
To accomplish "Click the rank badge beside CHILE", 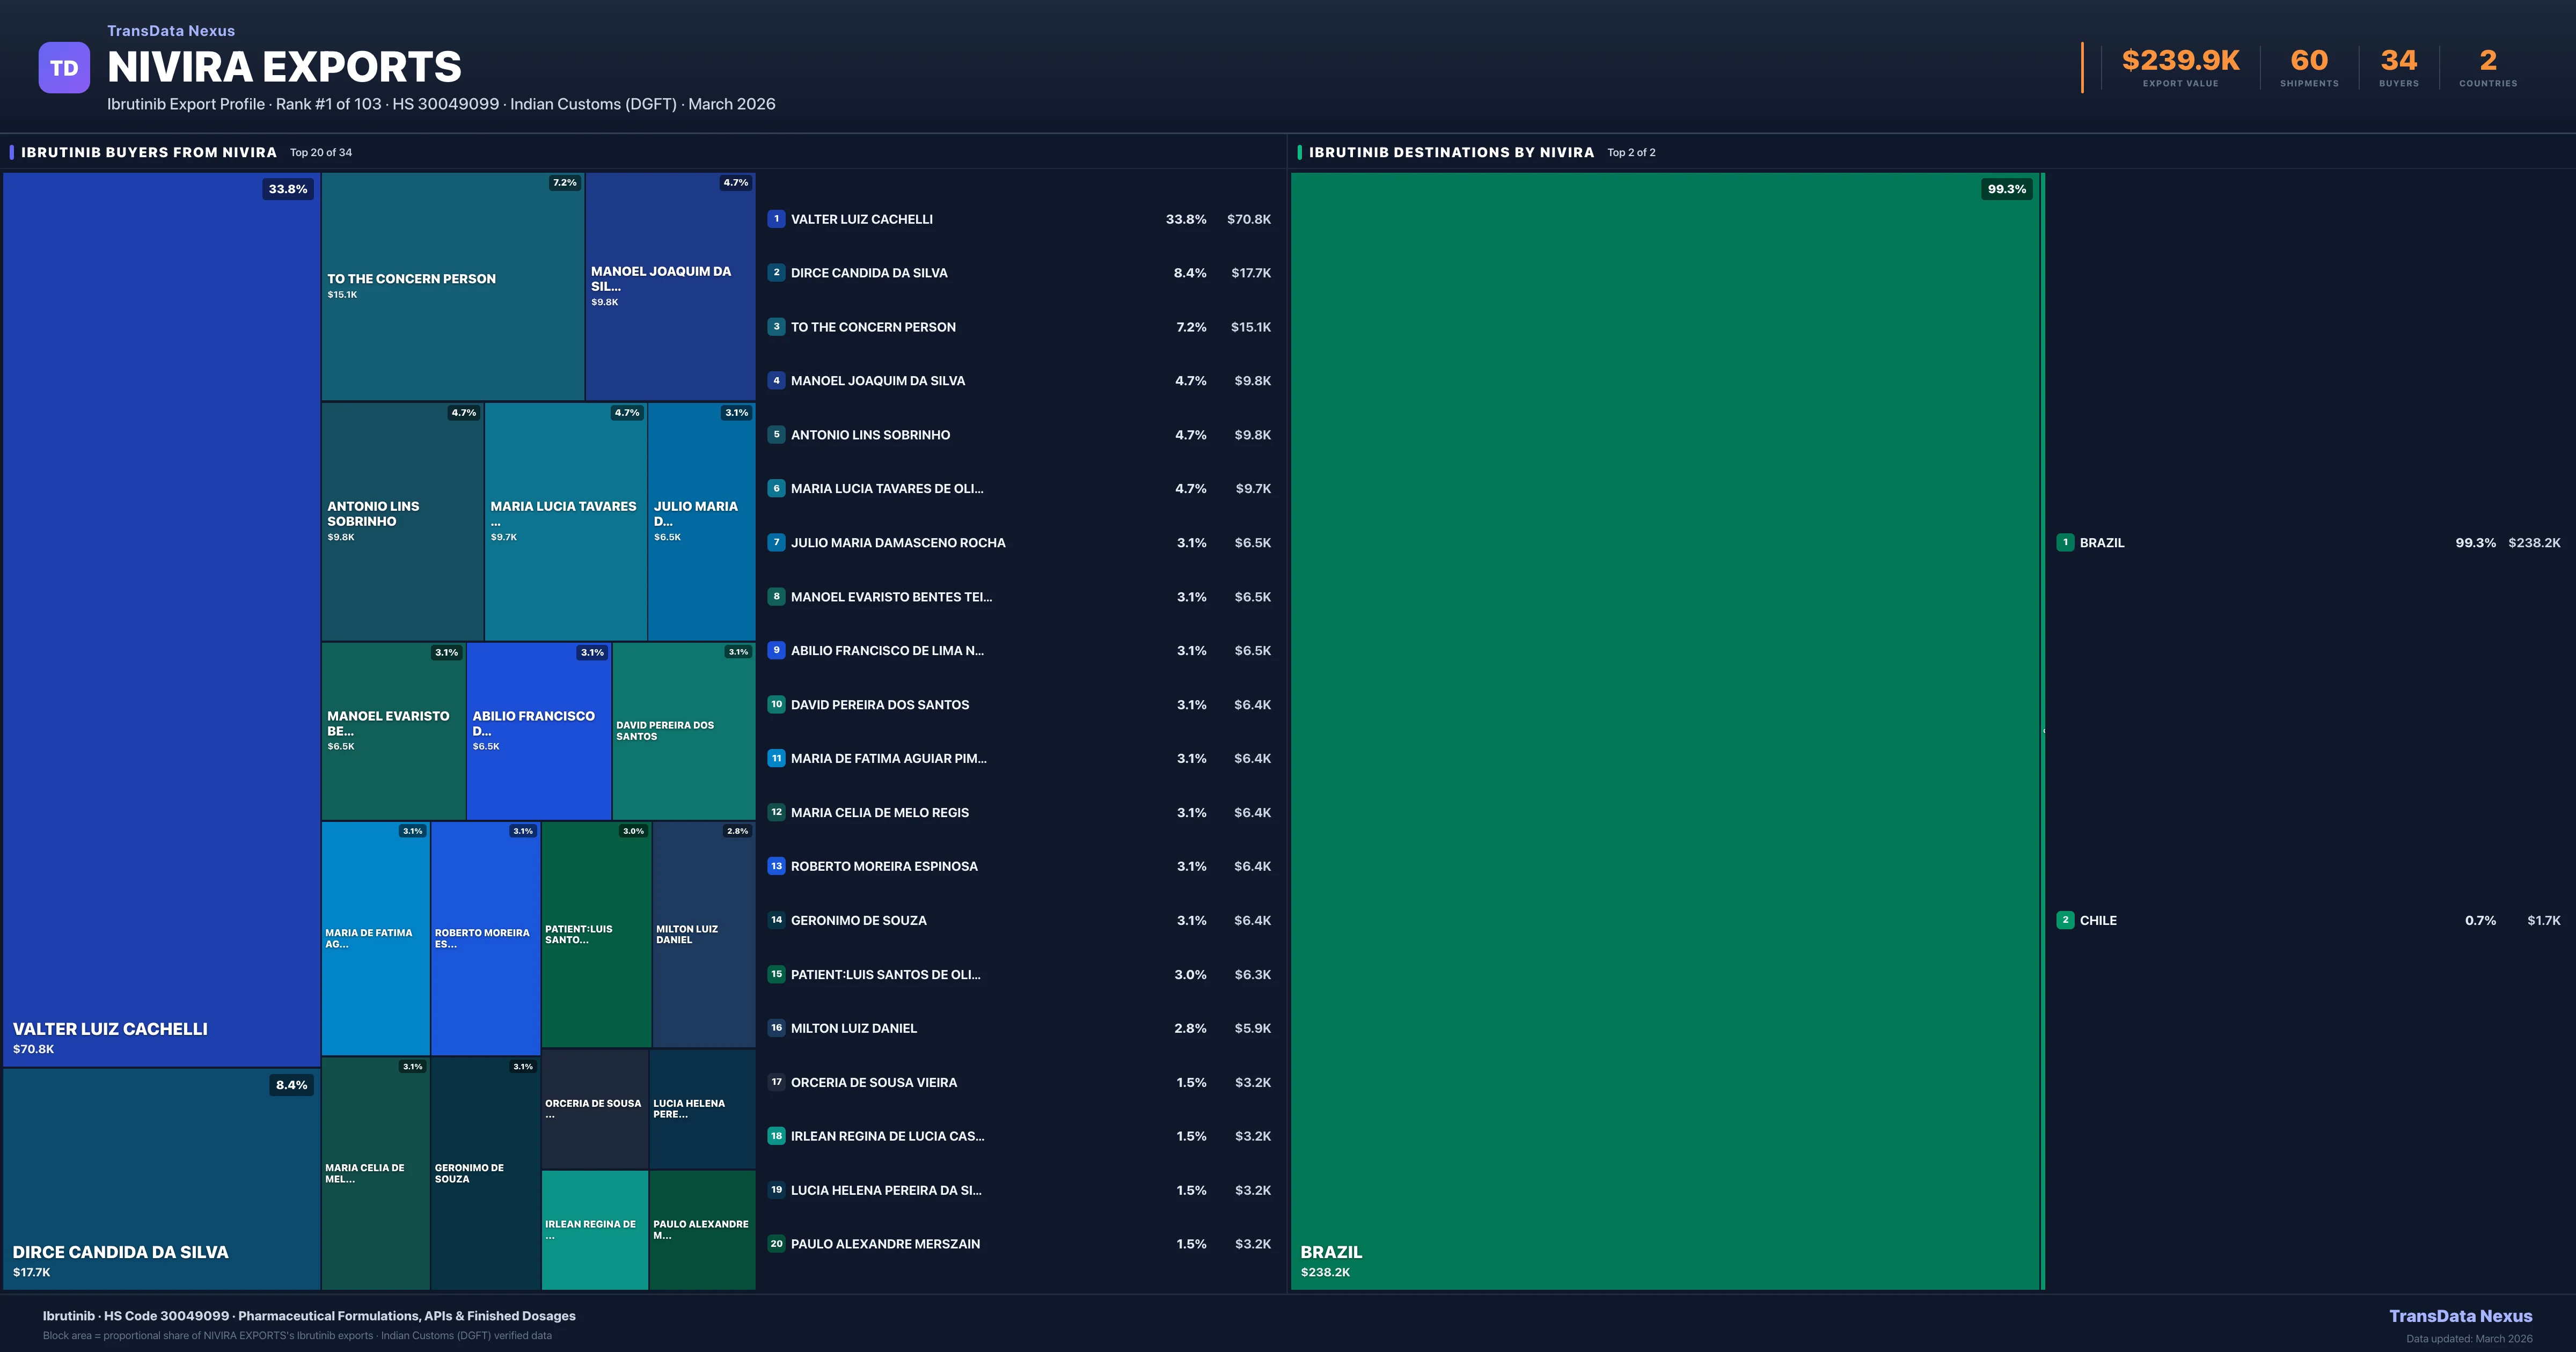I will (x=2066, y=920).
